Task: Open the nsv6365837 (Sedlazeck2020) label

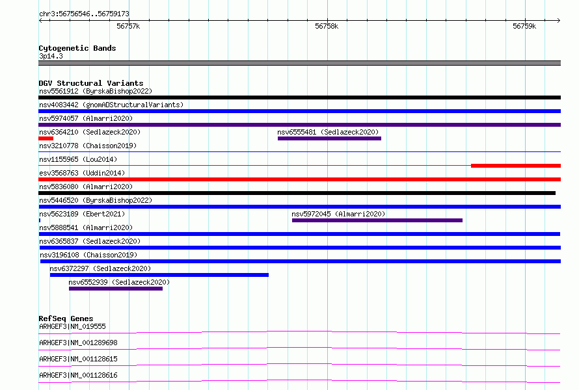Action: point(90,241)
